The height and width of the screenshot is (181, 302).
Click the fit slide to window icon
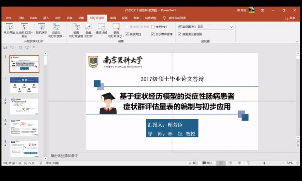297,163
